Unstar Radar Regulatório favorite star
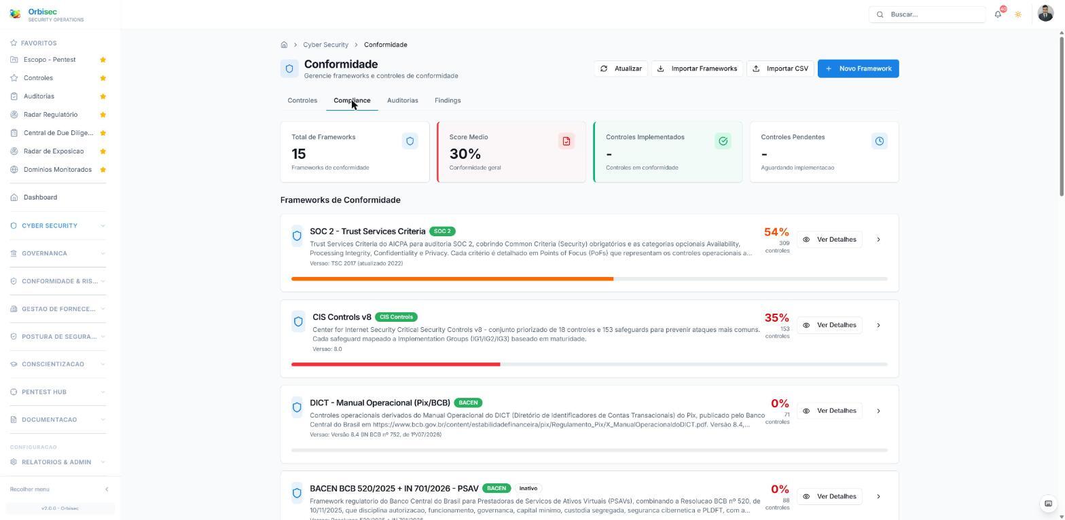 (x=103, y=115)
